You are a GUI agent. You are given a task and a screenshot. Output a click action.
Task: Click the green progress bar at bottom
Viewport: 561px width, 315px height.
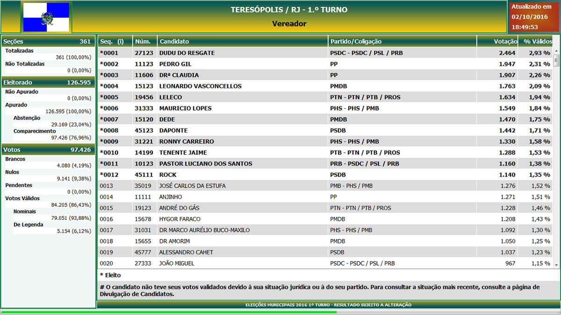point(168,312)
